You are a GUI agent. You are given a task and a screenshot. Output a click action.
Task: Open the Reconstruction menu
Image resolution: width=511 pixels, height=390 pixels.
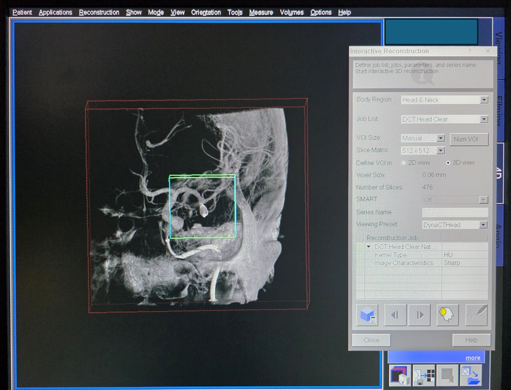99,12
